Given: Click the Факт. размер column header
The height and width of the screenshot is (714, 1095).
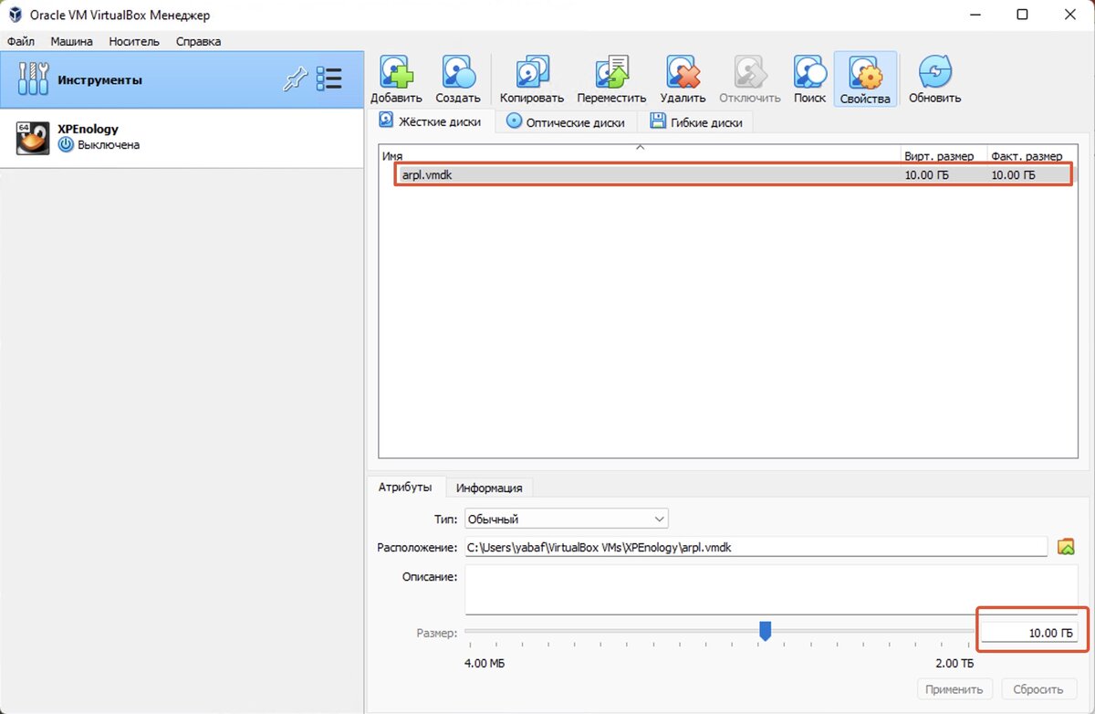Looking at the screenshot, I should point(1027,156).
